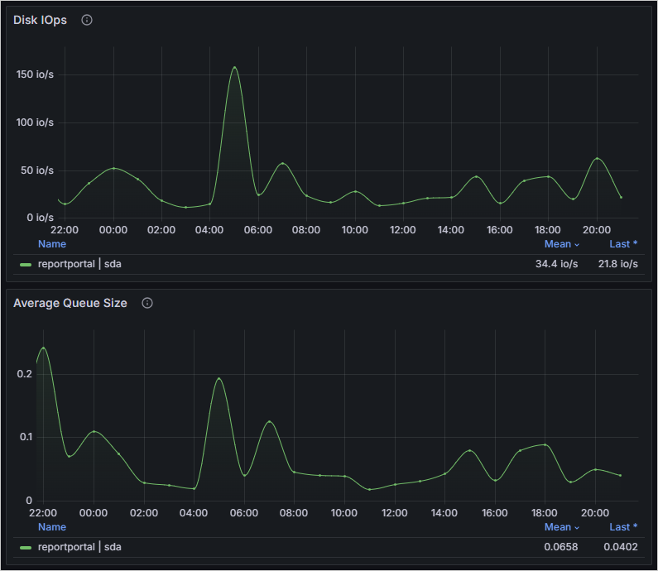Click the green series swatch in Average Queue Size legend
Viewport: 658px width, 571px height.
[26, 547]
